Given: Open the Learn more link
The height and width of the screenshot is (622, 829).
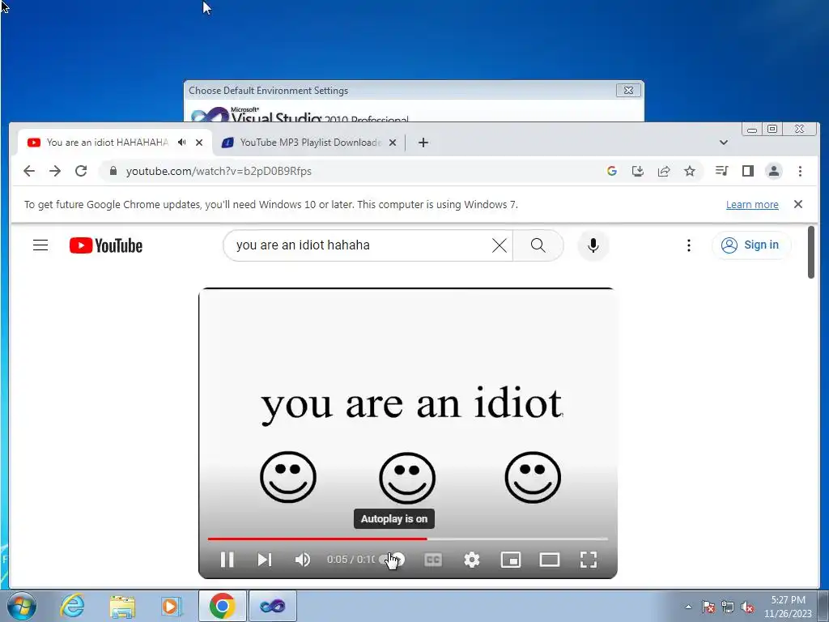Looking at the screenshot, I should [752, 205].
